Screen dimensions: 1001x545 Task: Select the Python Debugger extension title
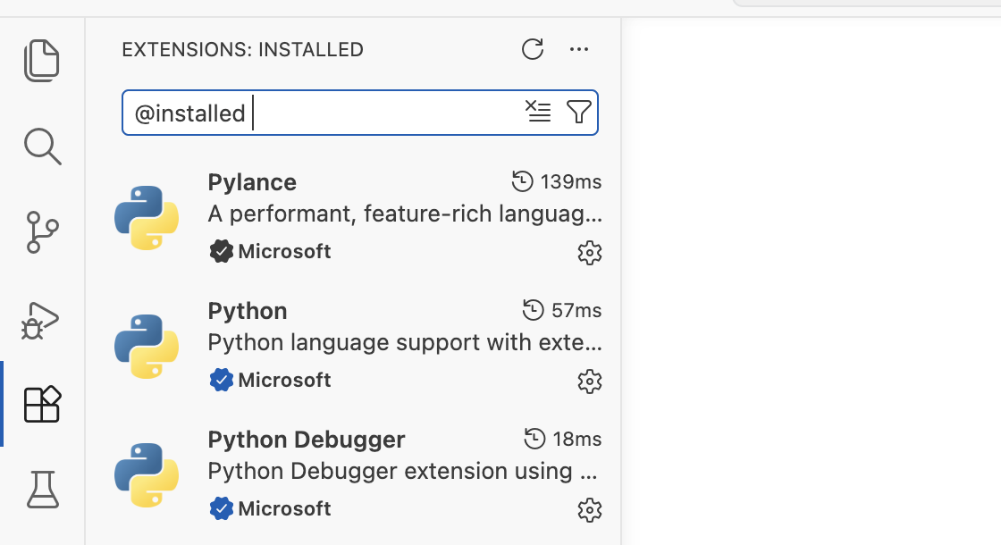tap(307, 440)
